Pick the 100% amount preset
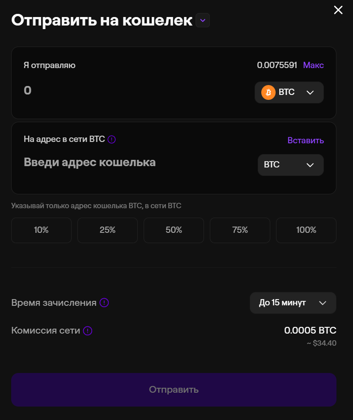 [x=306, y=230]
